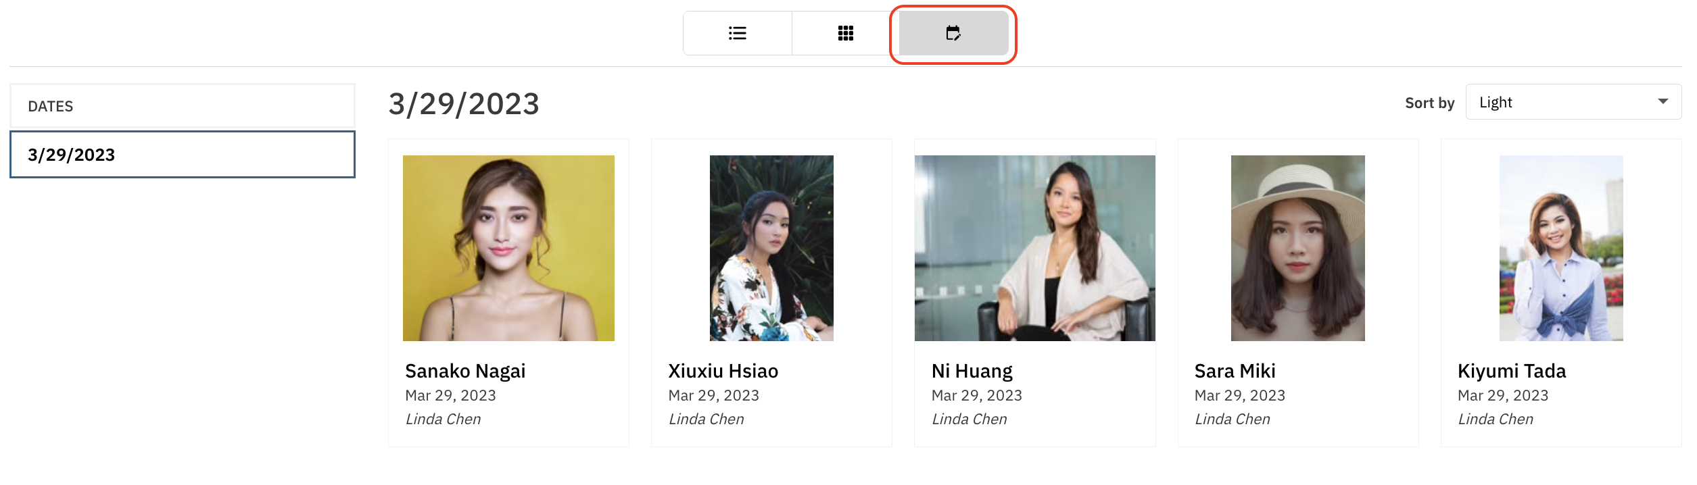This screenshot has width=1697, height=485.
Task: Open Ni Huang's photo thumbnail
Action: (1034, 248)
